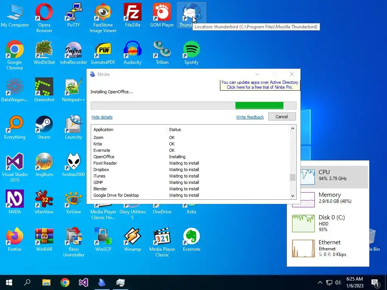Screen dimensions: 387x290
Task: Click the Ninite Pro free trial banner
Action: pyautogui.click(x=260, y=85)
